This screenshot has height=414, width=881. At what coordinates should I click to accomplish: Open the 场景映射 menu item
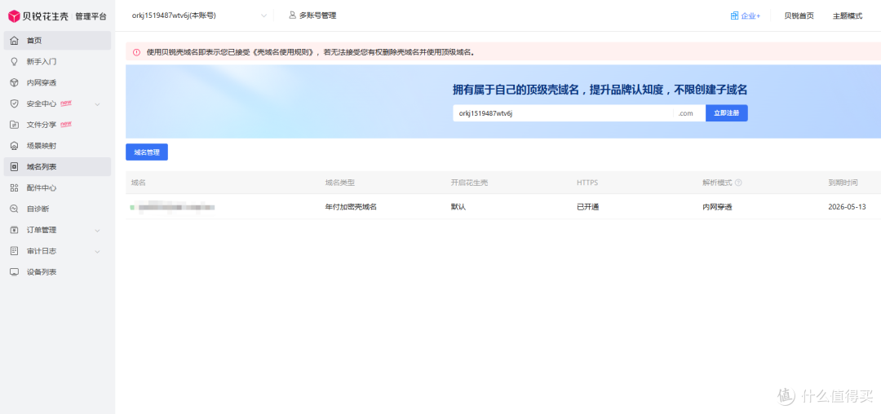57,146
